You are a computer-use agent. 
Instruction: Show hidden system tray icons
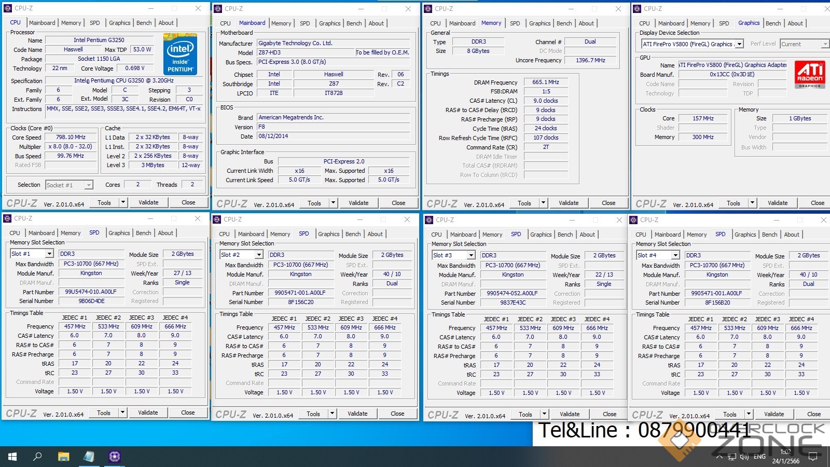coord(719,457)
